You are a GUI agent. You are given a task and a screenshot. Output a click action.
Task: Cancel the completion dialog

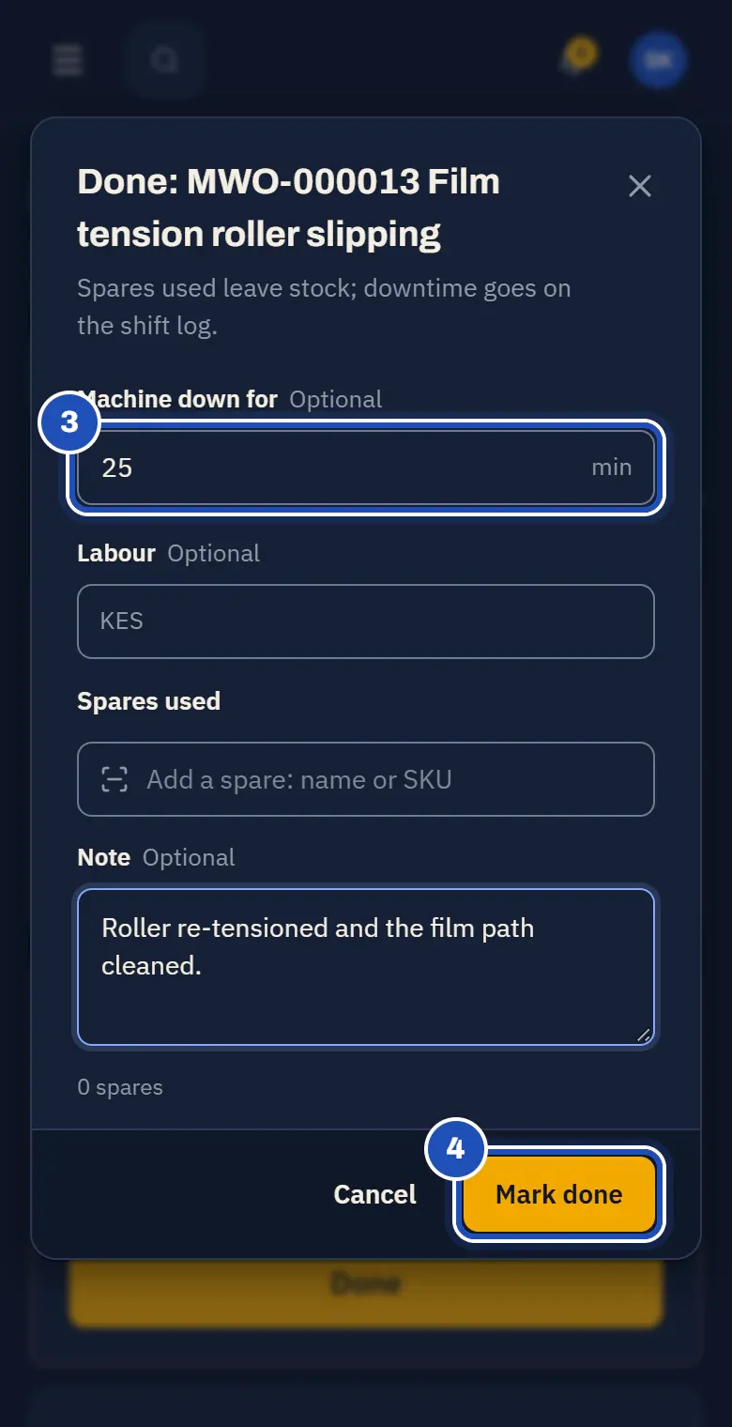point(374,1194)
